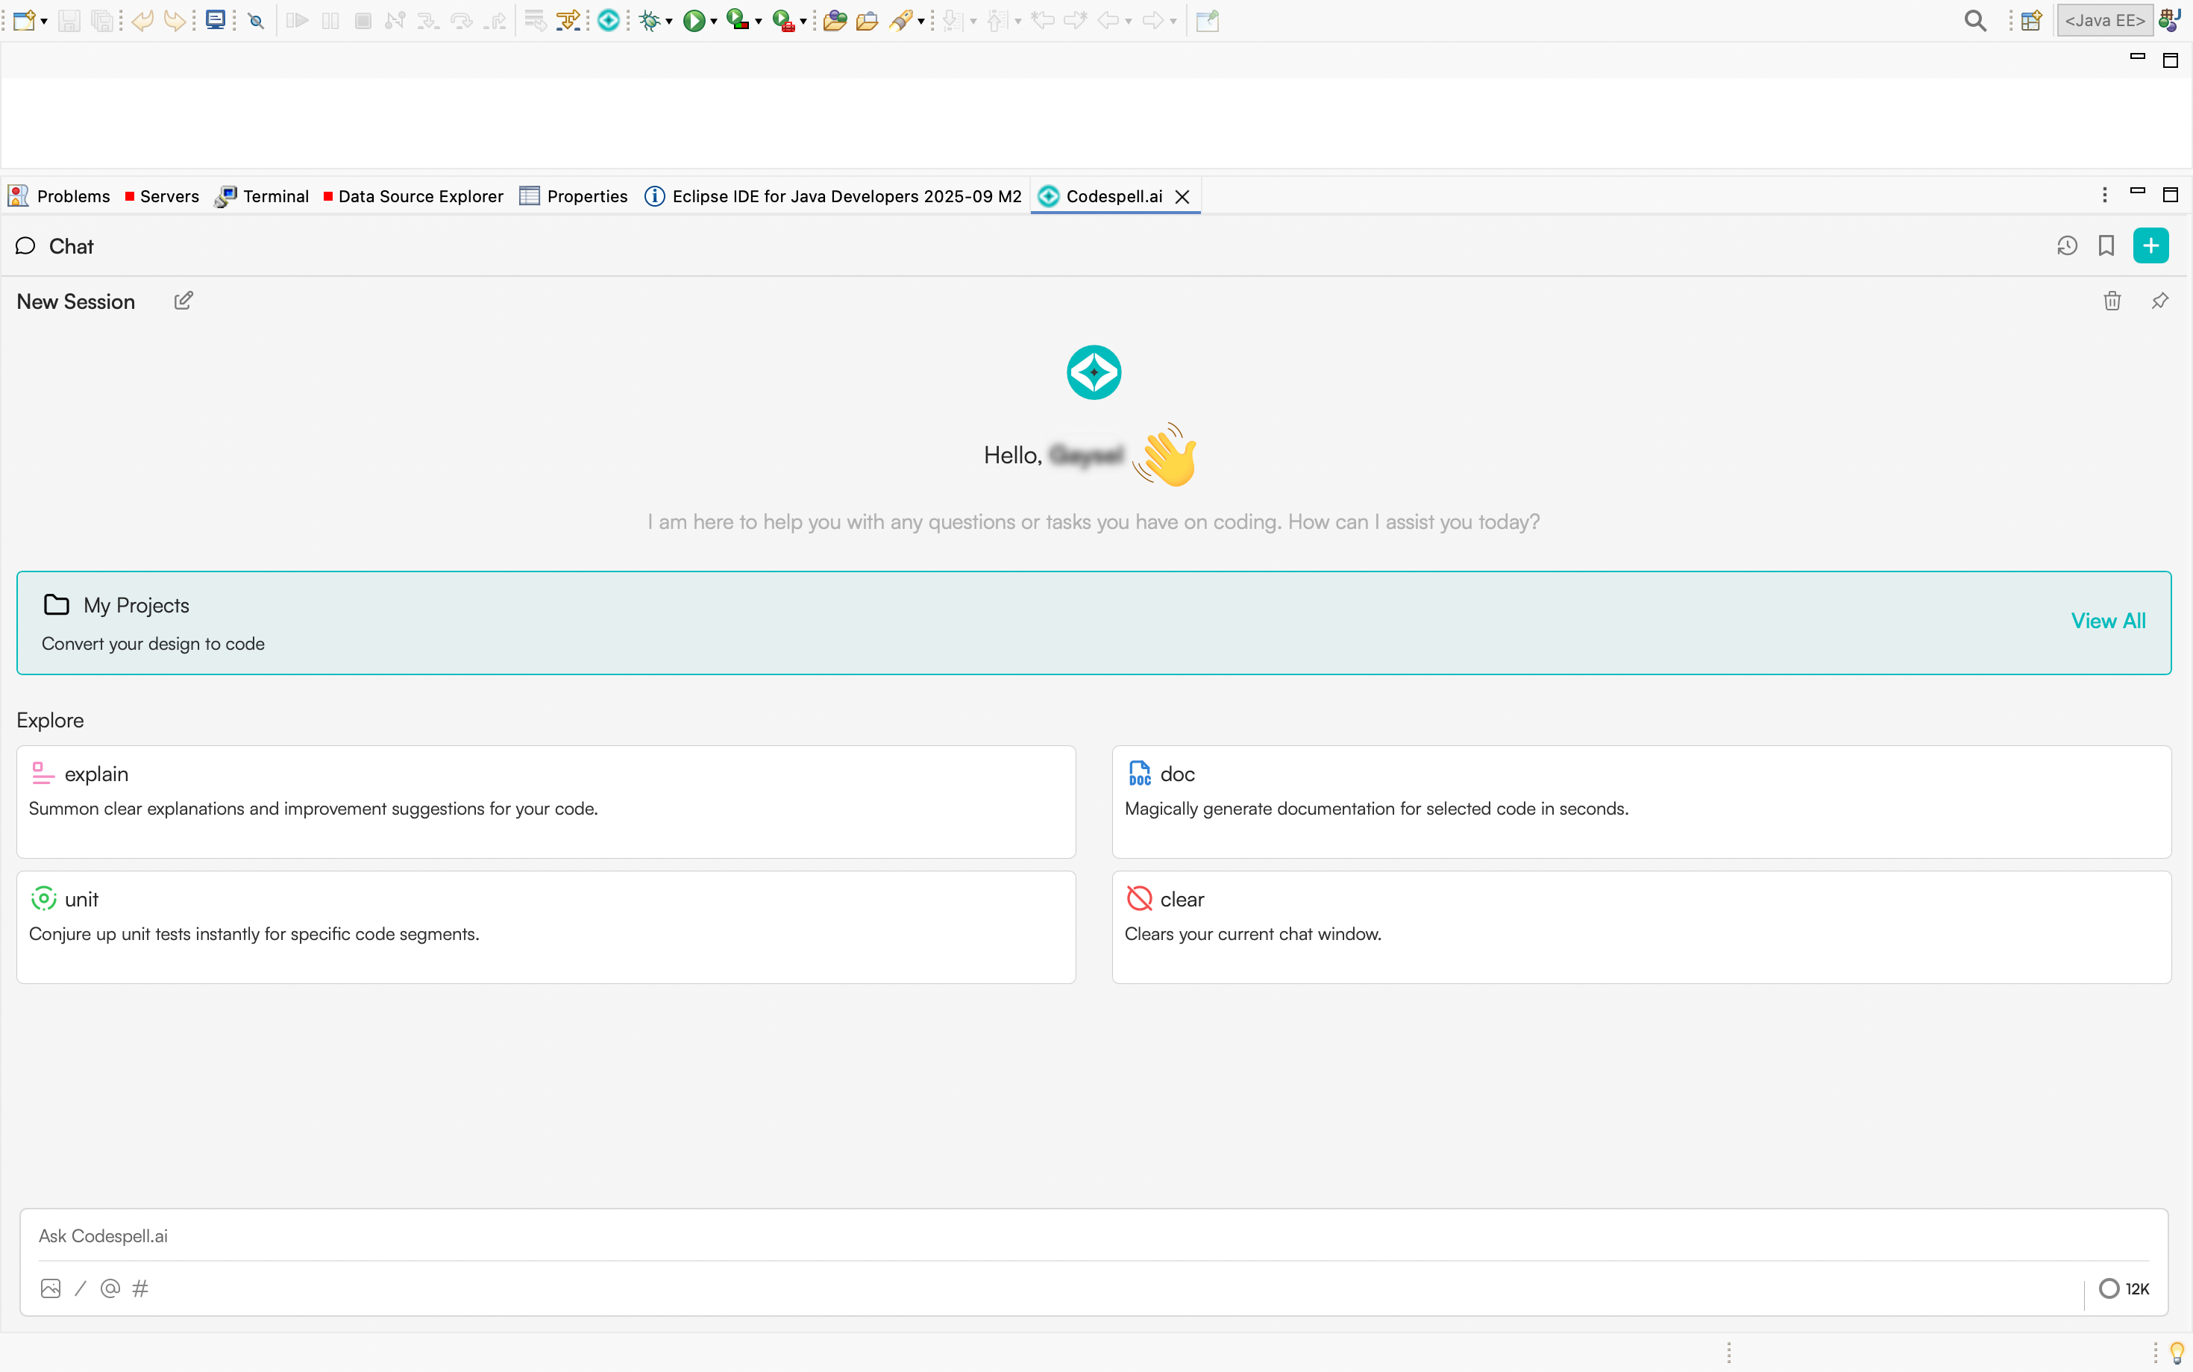Switch to the Java EE perspective

(x=2104, y=20)
